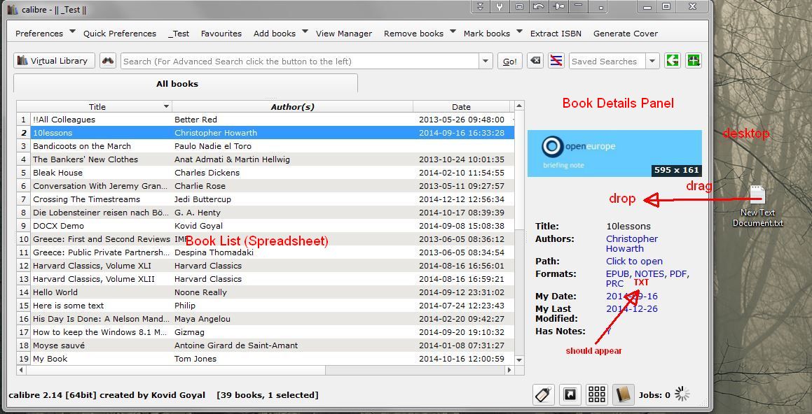Open book folder via Click to open
The image size is (812, 414).
click(634, 261)
